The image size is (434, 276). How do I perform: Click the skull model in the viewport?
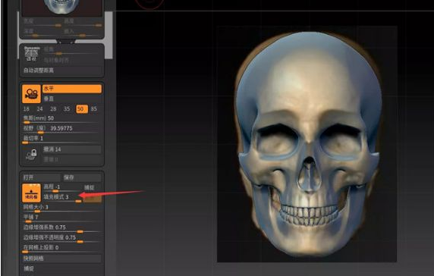308,145
